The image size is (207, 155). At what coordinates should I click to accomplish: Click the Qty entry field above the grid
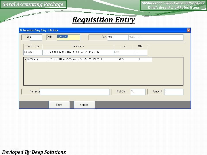(x=140, y=52)
